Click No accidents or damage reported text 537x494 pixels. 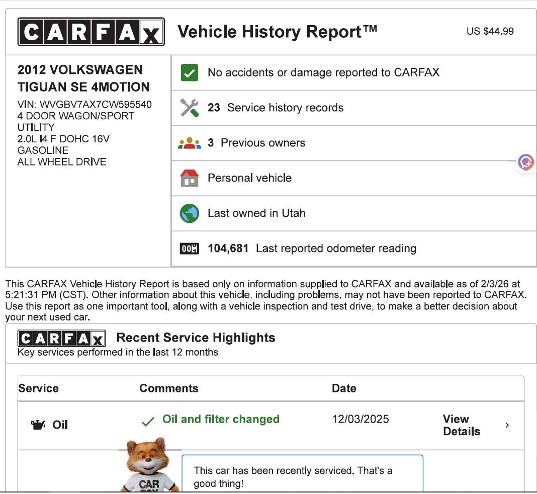tap(323, 72)
